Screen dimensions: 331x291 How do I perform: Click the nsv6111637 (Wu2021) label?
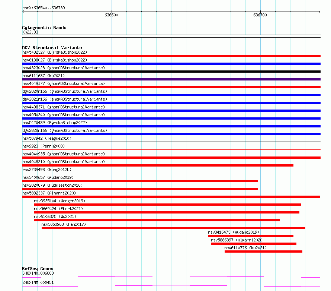pos(44,76)
